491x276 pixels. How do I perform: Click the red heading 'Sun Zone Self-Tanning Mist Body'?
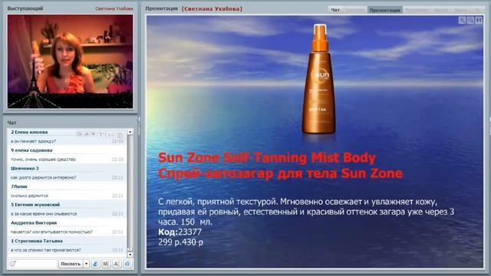point(267,158)
